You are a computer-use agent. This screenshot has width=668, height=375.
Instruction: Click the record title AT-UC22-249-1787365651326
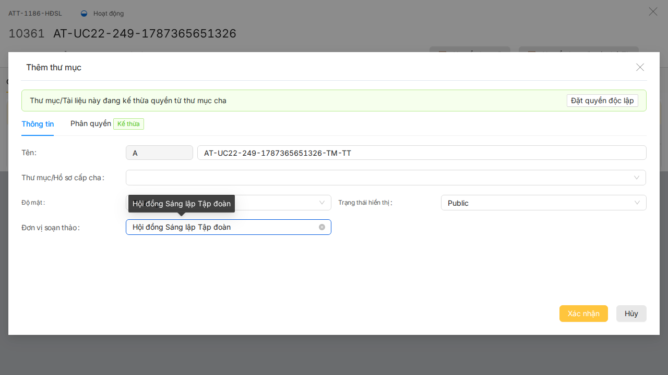[x=145, y=33]
